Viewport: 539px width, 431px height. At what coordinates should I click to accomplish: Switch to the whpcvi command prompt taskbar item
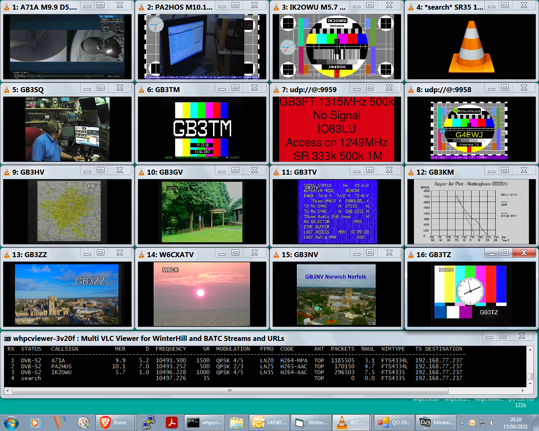click(205, 422)
